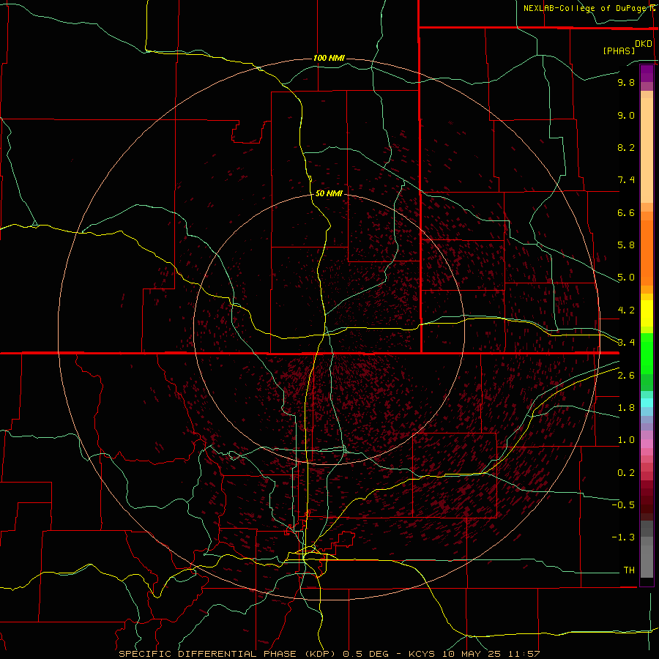Image resolution: width=659 pixels, height=659 pixels.
Task: Click the 9.0 legend value
Action: [626, 115]
